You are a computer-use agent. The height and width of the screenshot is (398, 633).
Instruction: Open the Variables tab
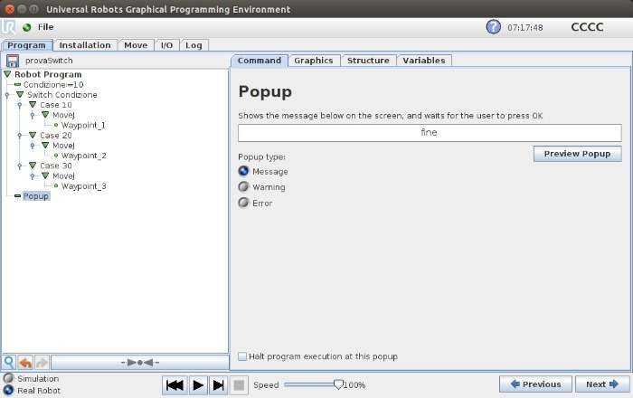point(424,61)
